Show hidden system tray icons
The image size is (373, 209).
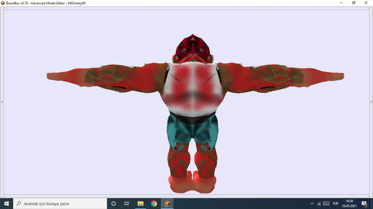point(312,204)
